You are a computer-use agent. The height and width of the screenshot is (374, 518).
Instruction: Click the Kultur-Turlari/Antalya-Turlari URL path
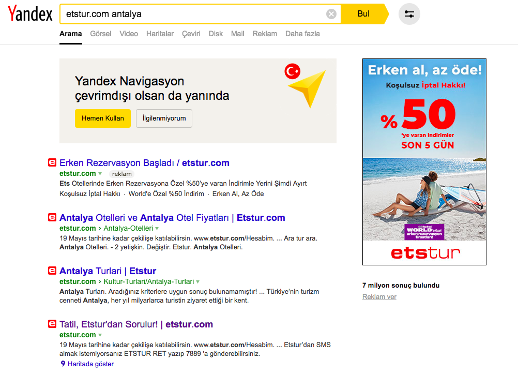[149, 281]
